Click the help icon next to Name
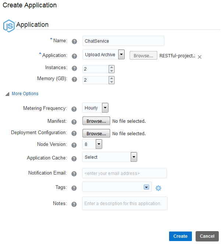 (74, 41)
